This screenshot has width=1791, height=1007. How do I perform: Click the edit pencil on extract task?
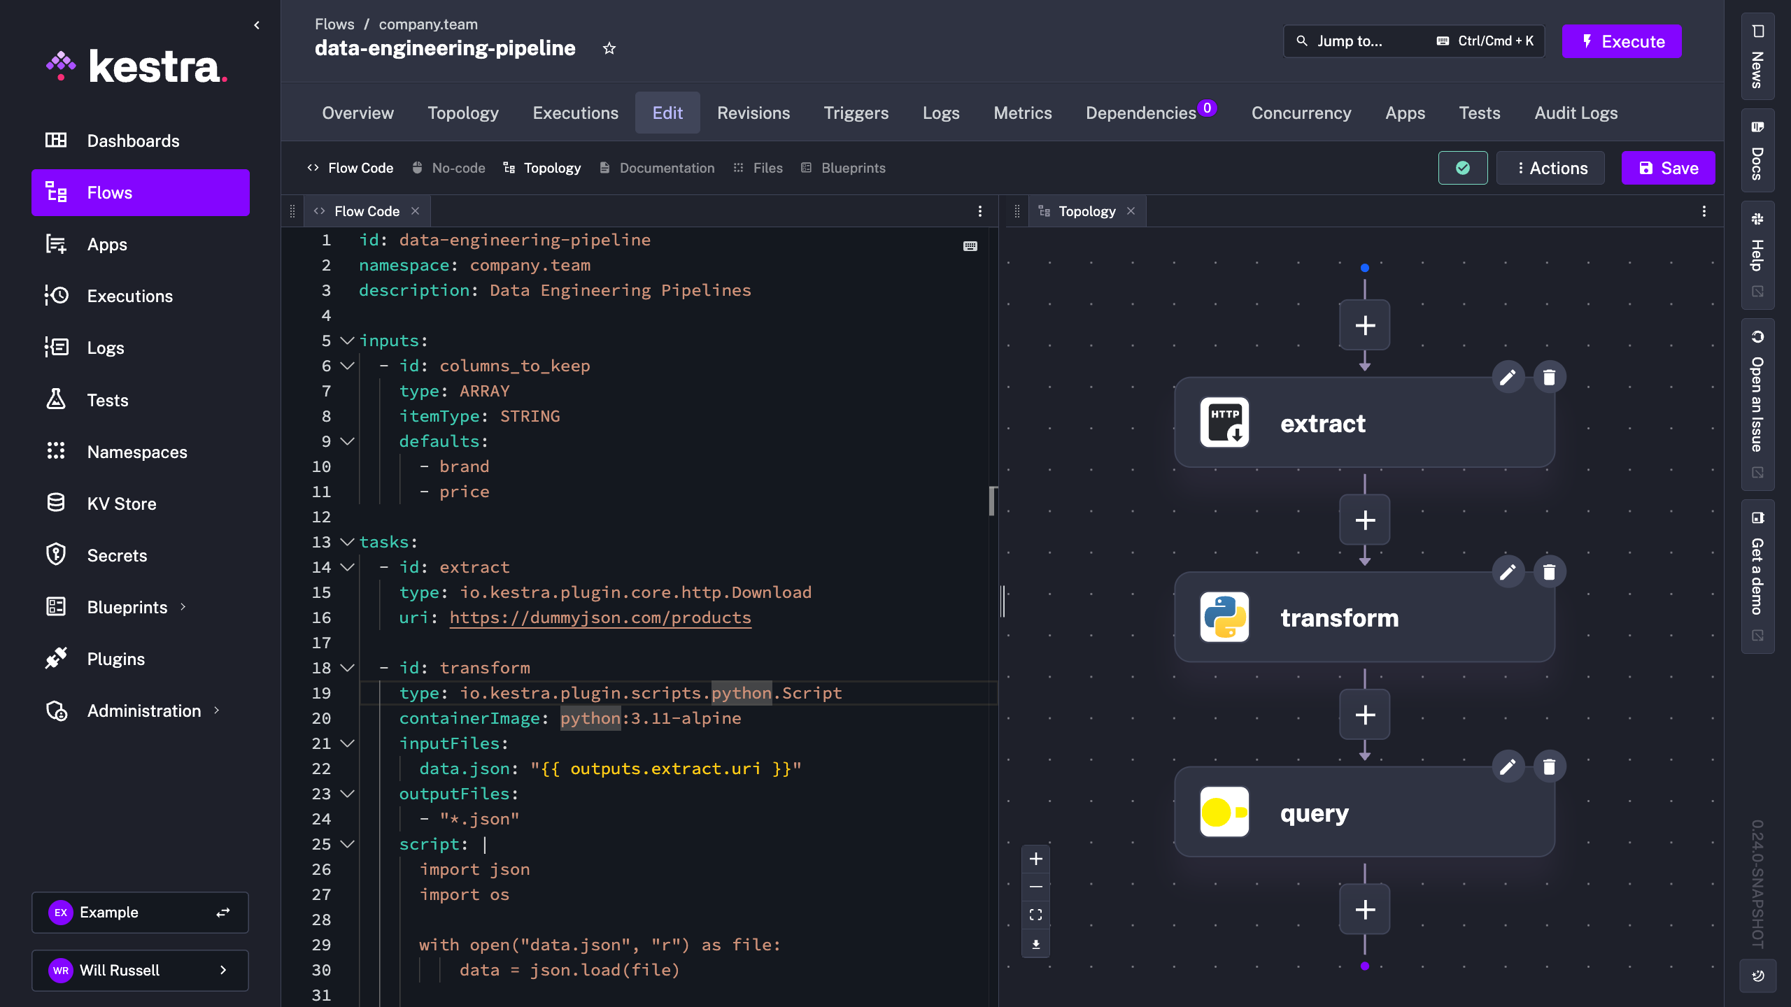click(x=1508, y=378)
